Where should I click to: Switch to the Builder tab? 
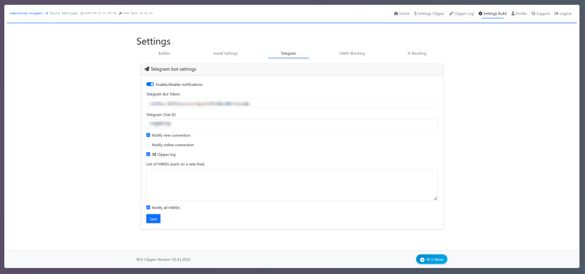tap(164, 54)
